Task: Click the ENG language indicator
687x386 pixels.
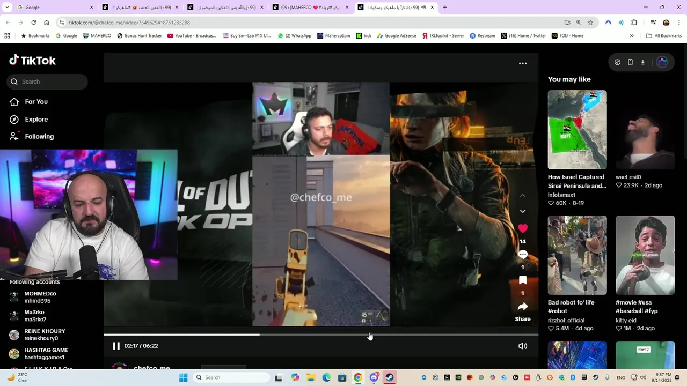Action: point(620,377)
